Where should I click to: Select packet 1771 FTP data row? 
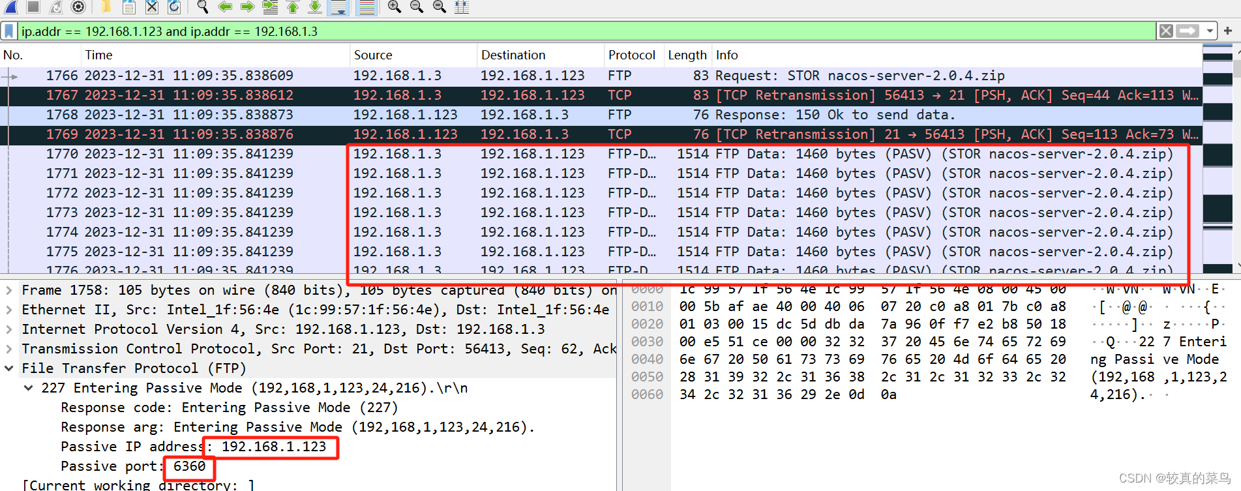[x=601, y=173]
